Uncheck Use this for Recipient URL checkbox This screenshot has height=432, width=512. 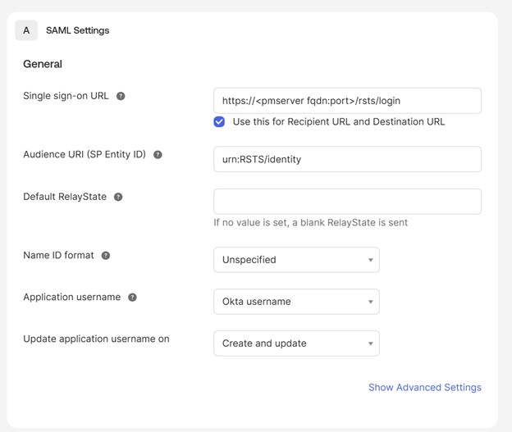tap(219, 122)
